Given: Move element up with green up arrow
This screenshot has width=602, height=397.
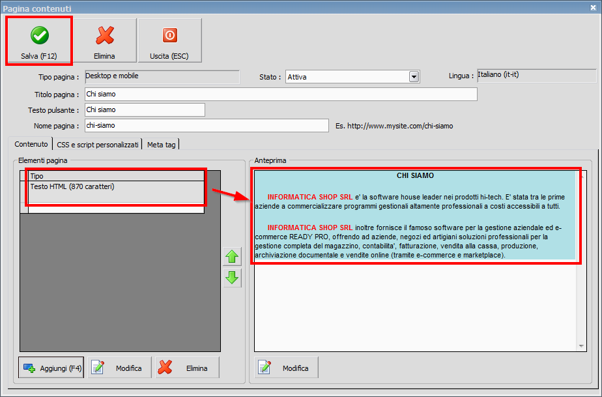Looking at the screenshot, I should (232, 256).
